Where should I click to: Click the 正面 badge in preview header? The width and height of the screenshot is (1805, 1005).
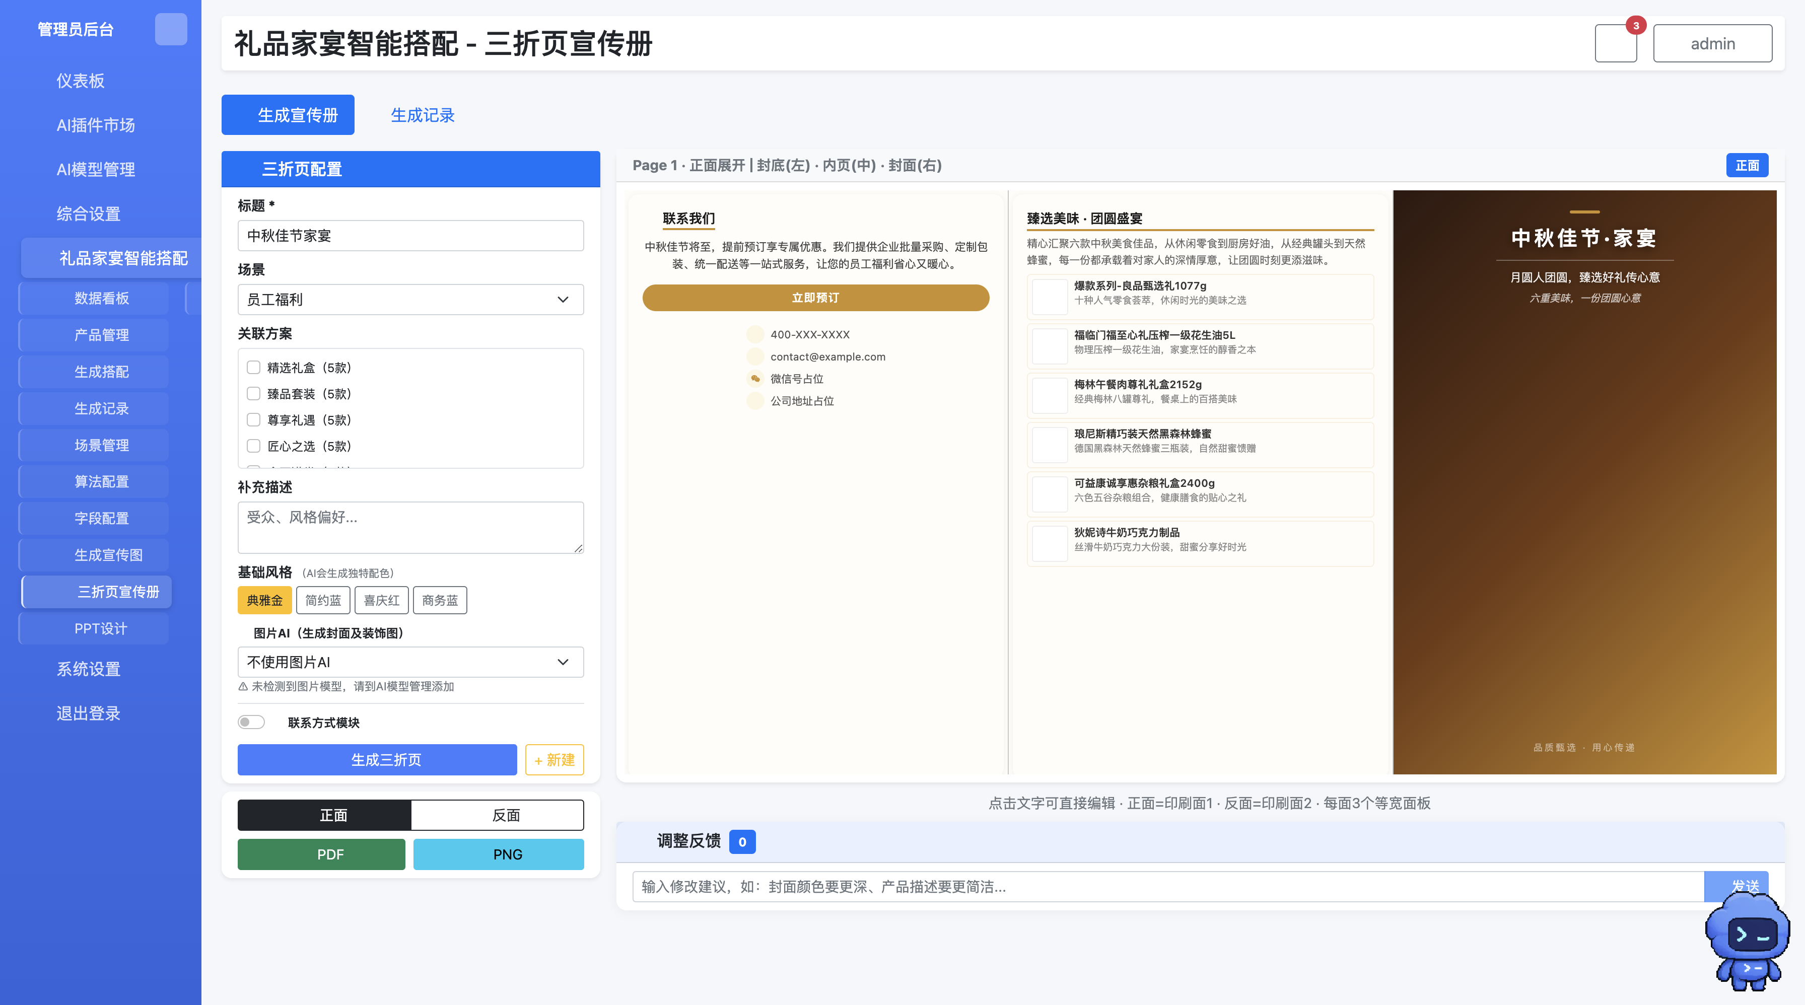click(1748, 165)
